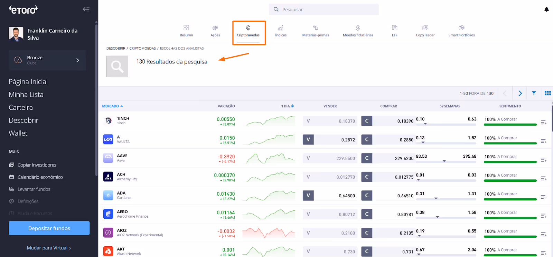Open the Moedas fiduciárias tab

(x=358, y=31)
